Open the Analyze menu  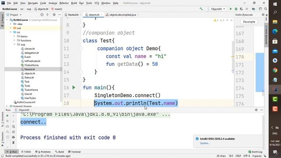coord(53,3)
